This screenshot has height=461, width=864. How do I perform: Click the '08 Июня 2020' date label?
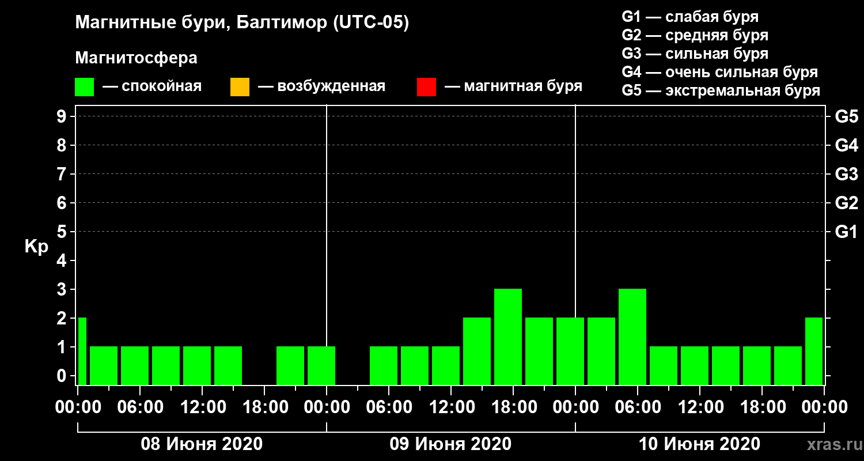coord(202,444)
